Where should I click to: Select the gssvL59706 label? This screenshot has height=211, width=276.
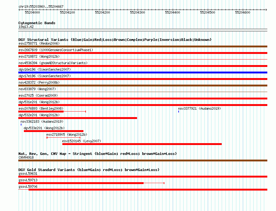tap(28, 187)
